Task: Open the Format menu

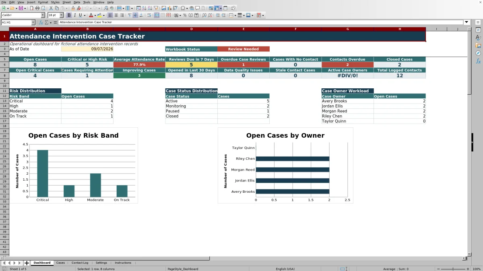Action: (43, 2)
